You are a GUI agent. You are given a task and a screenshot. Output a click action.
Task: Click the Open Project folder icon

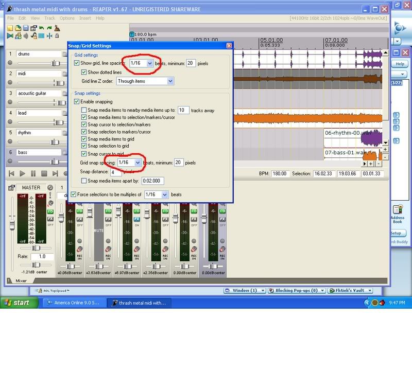[18, 28]
